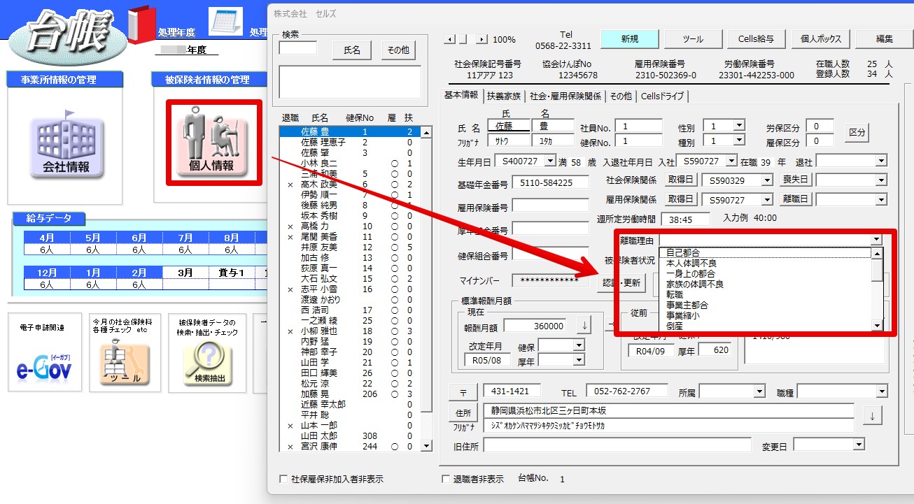Click the 氏名 search button

[x=352, y=50]
